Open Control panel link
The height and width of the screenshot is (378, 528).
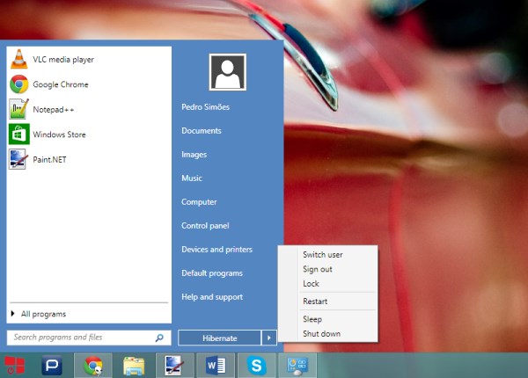click(x=205, y=226)
